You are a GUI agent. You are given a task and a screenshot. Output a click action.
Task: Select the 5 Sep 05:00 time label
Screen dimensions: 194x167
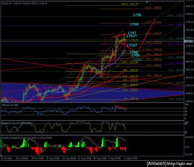(x=114, y=158)
